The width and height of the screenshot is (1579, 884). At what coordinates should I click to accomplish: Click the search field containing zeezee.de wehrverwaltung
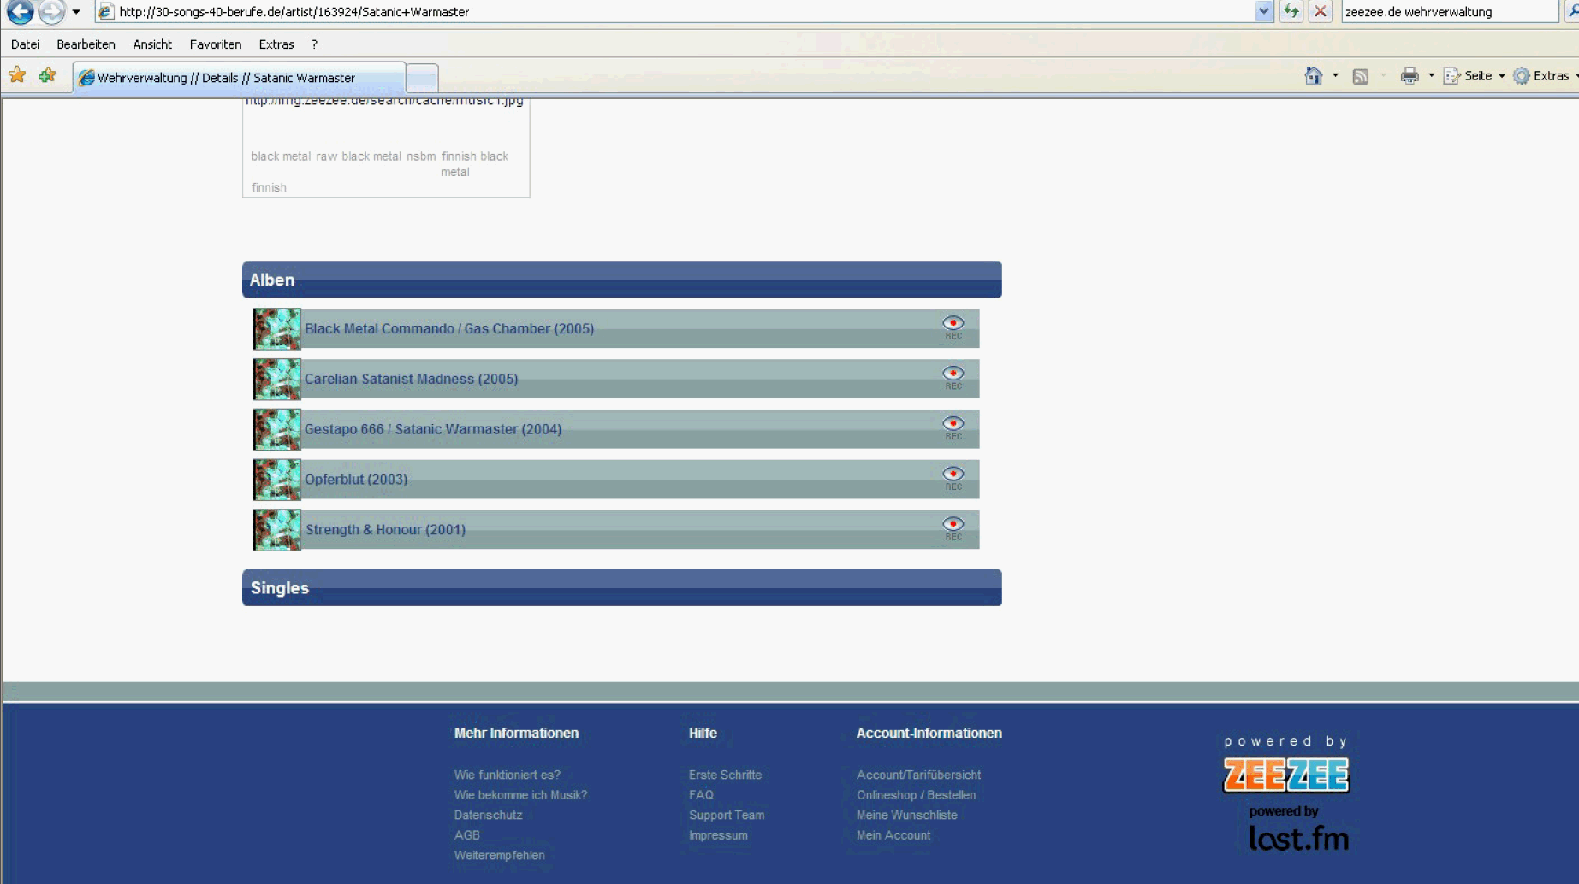1446,12
